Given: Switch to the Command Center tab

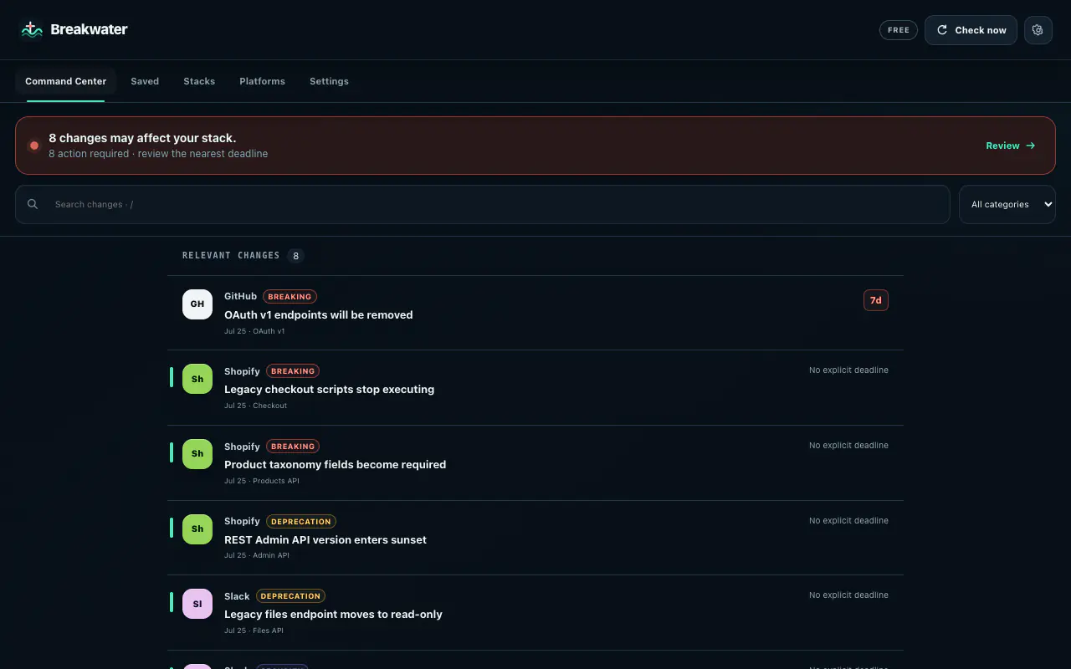Looking at the screenshot, I should coord(65,81).
